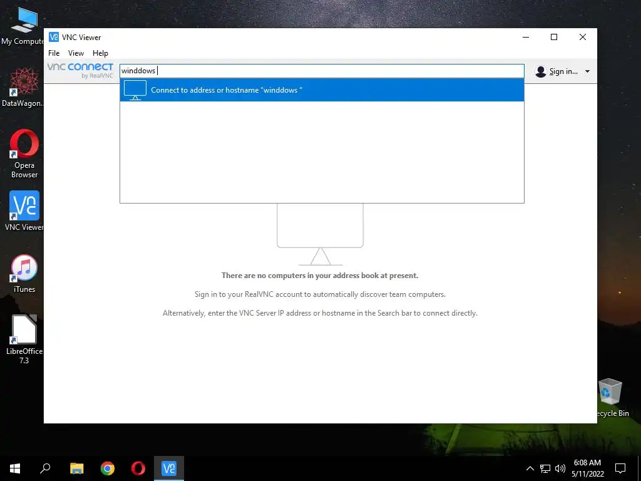The width and height of the screenshot is (641, 481).
Task: Open the Help menu
Action: 100,53
